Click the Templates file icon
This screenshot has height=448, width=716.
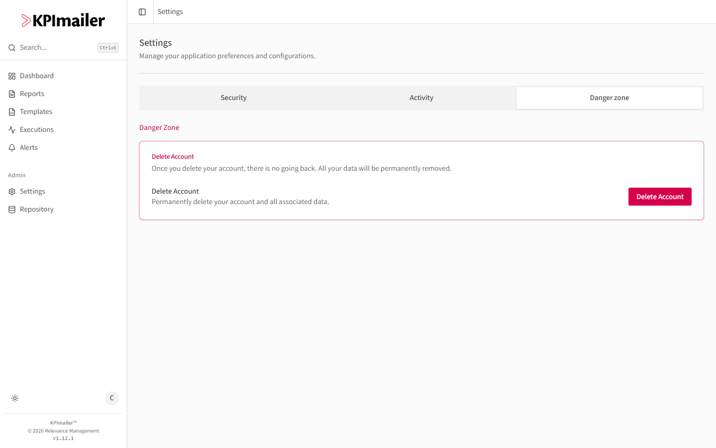12,112
